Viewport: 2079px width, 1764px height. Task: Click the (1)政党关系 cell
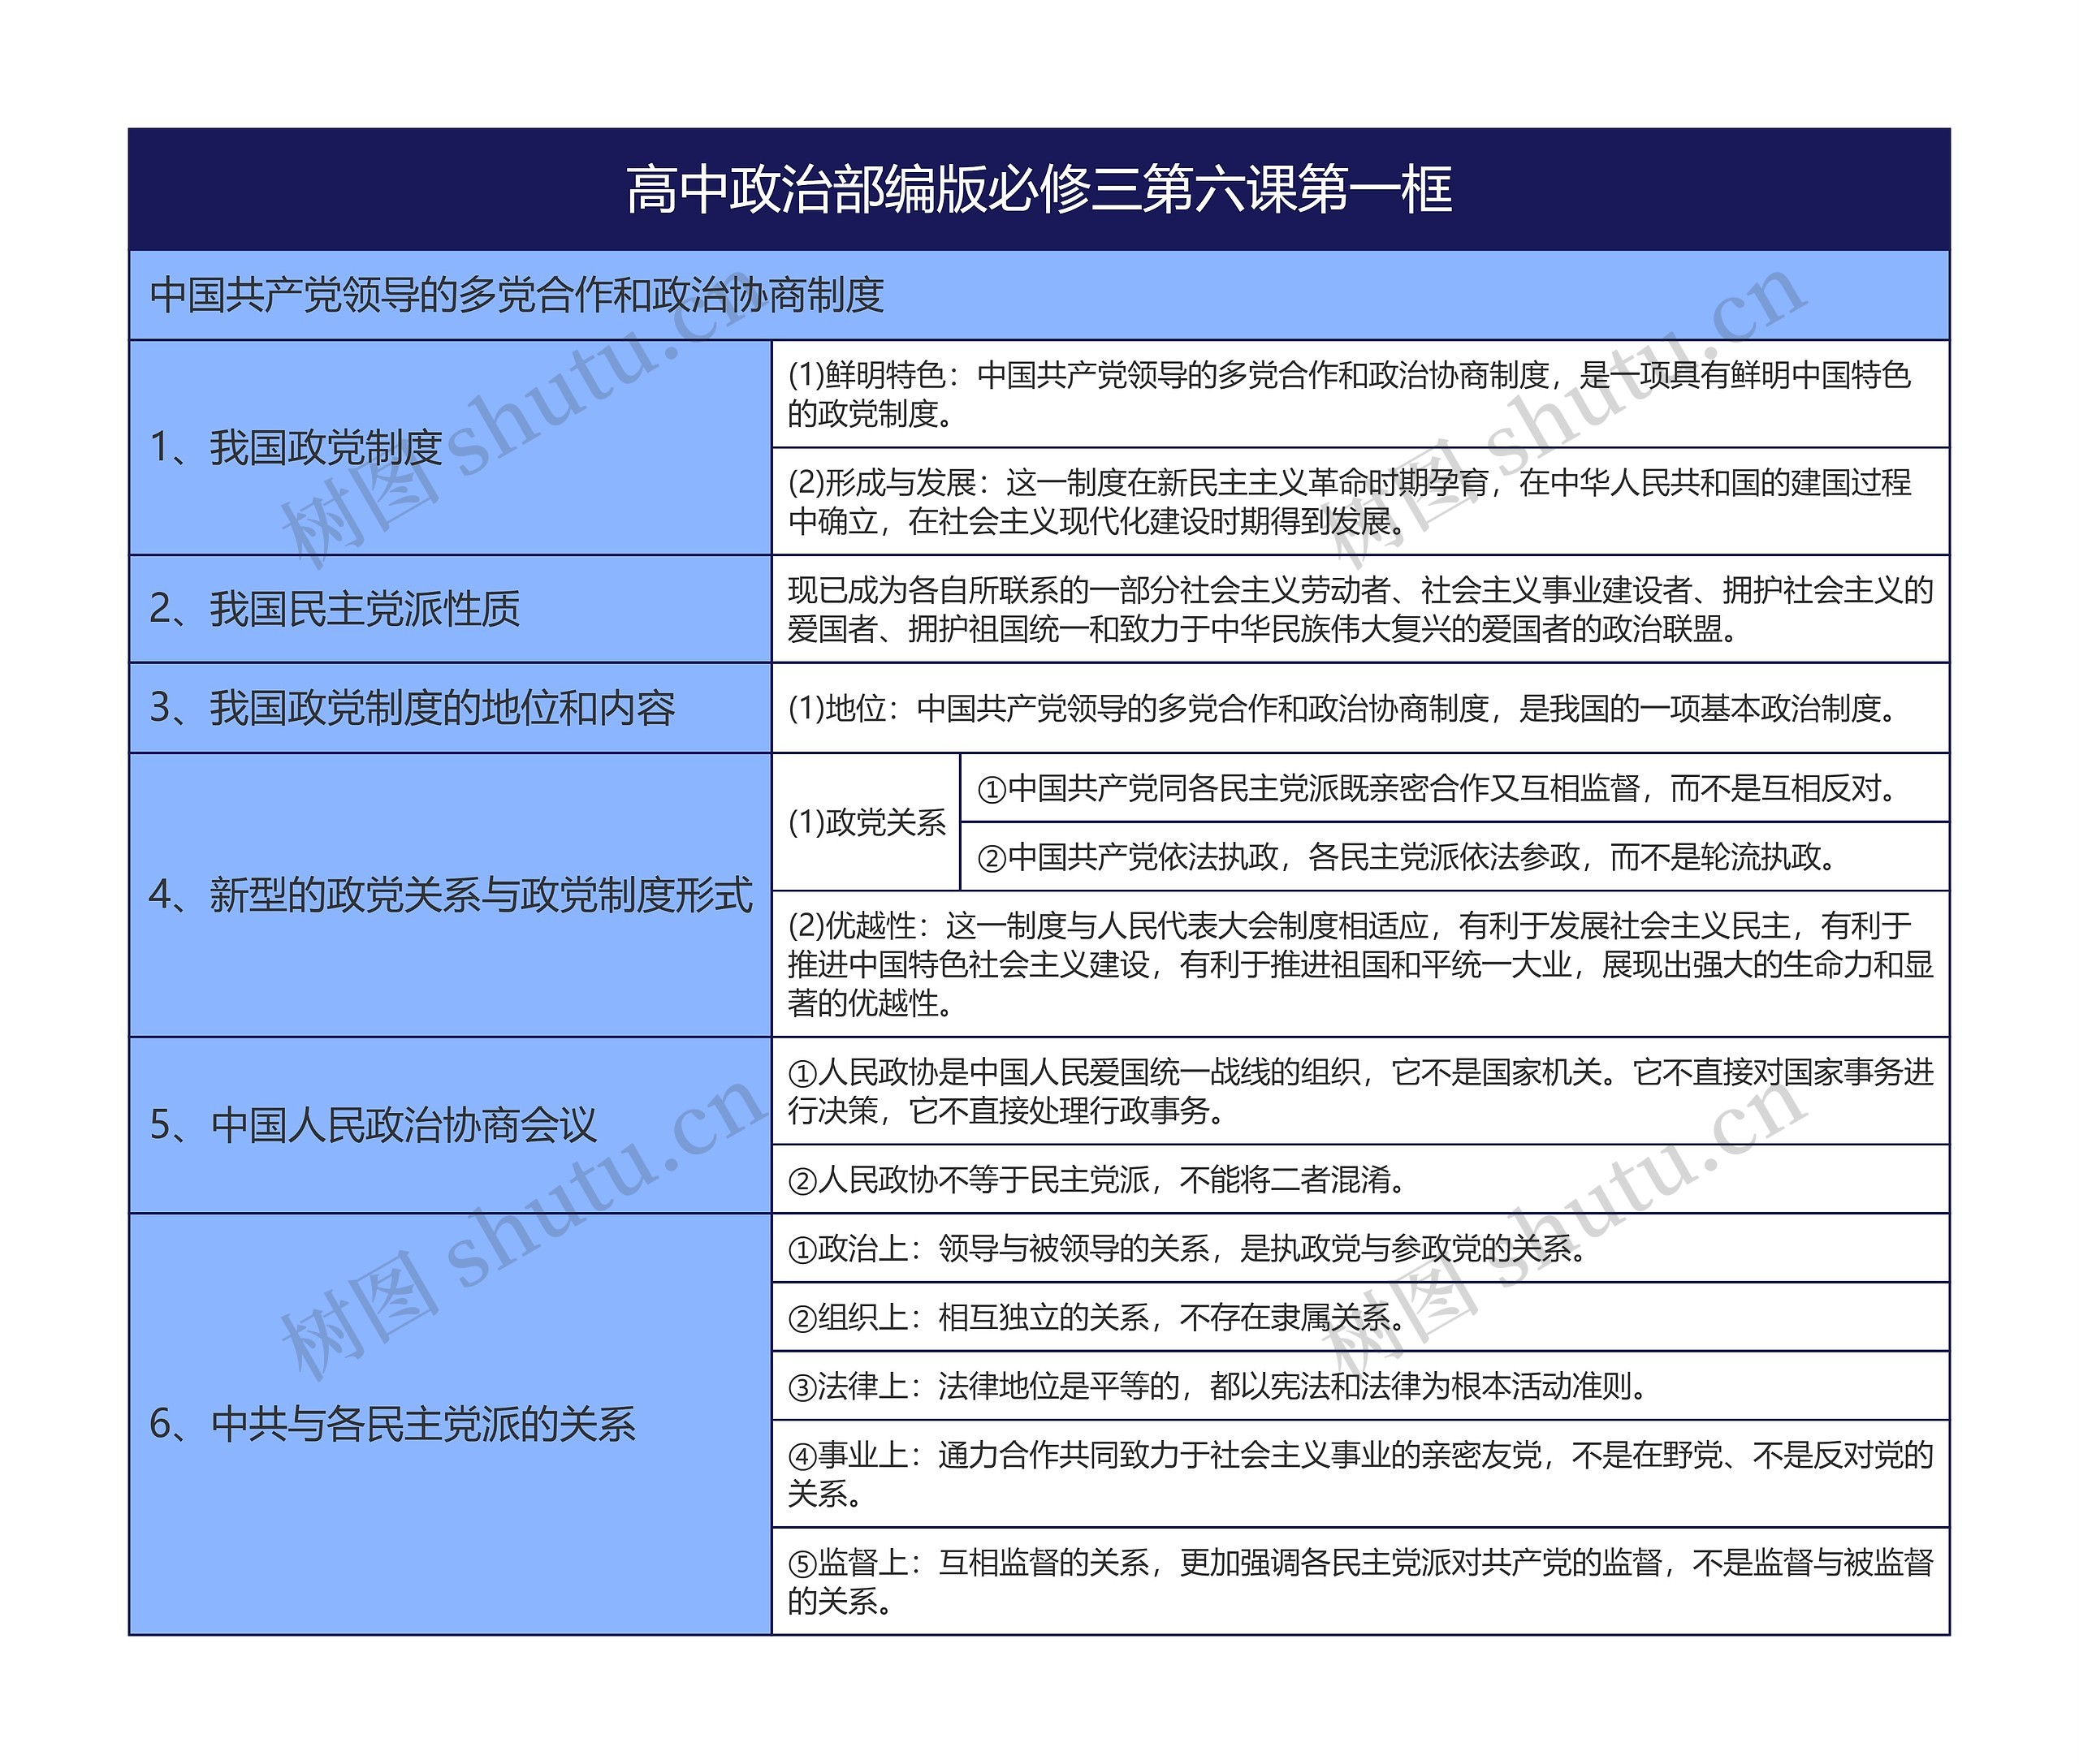coord(867,822)
